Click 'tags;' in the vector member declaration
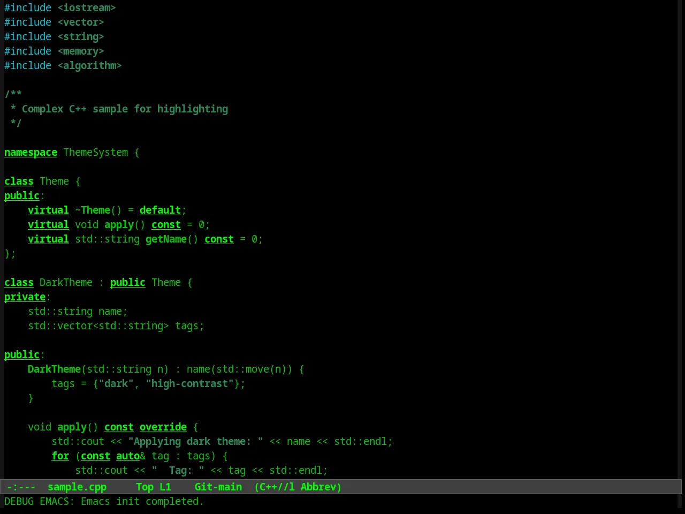Image resolution: width=685 pixels, height=514 pixels. [189, 326]
